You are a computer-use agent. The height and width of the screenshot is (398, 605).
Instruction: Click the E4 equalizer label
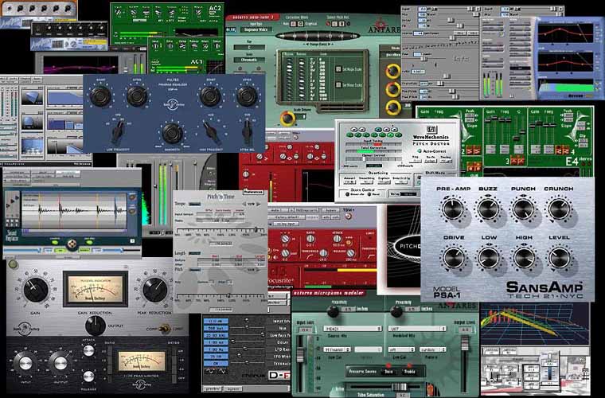click(x=572, y=162)
